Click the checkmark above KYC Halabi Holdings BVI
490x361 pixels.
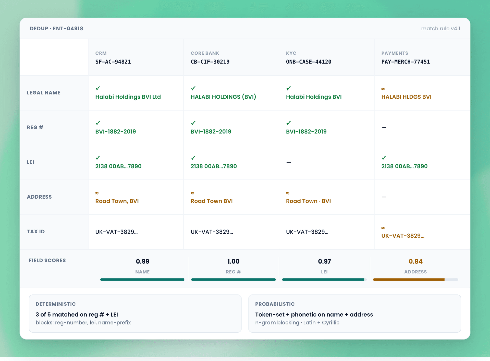click(x=288, y=88)
